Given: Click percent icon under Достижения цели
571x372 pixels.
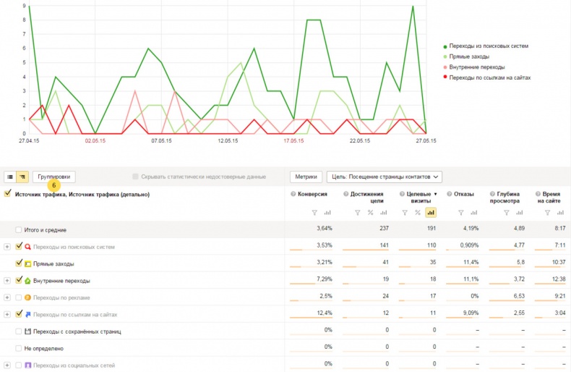Looking at the screenshot, I should pos(370,212).
